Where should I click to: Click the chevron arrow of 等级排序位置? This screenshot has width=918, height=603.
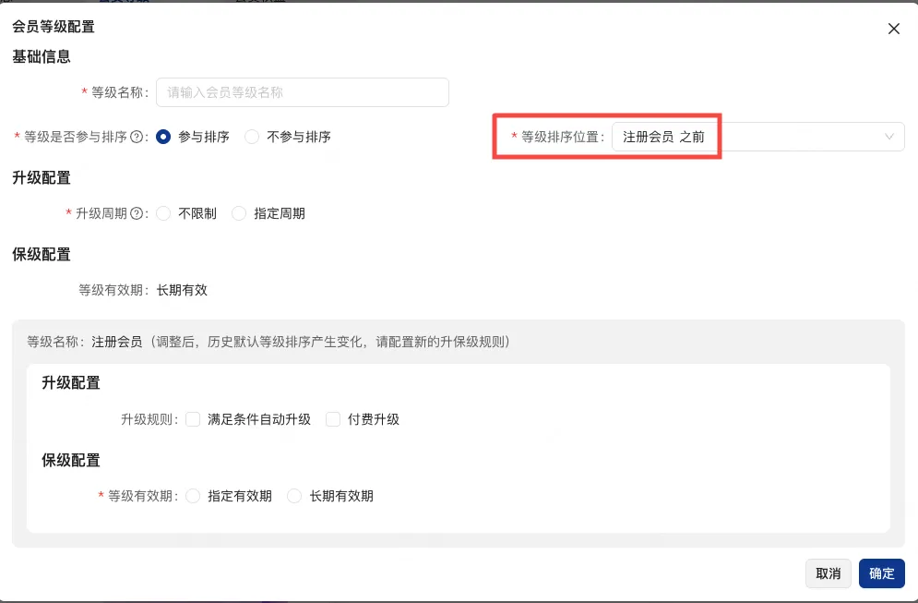889,137
